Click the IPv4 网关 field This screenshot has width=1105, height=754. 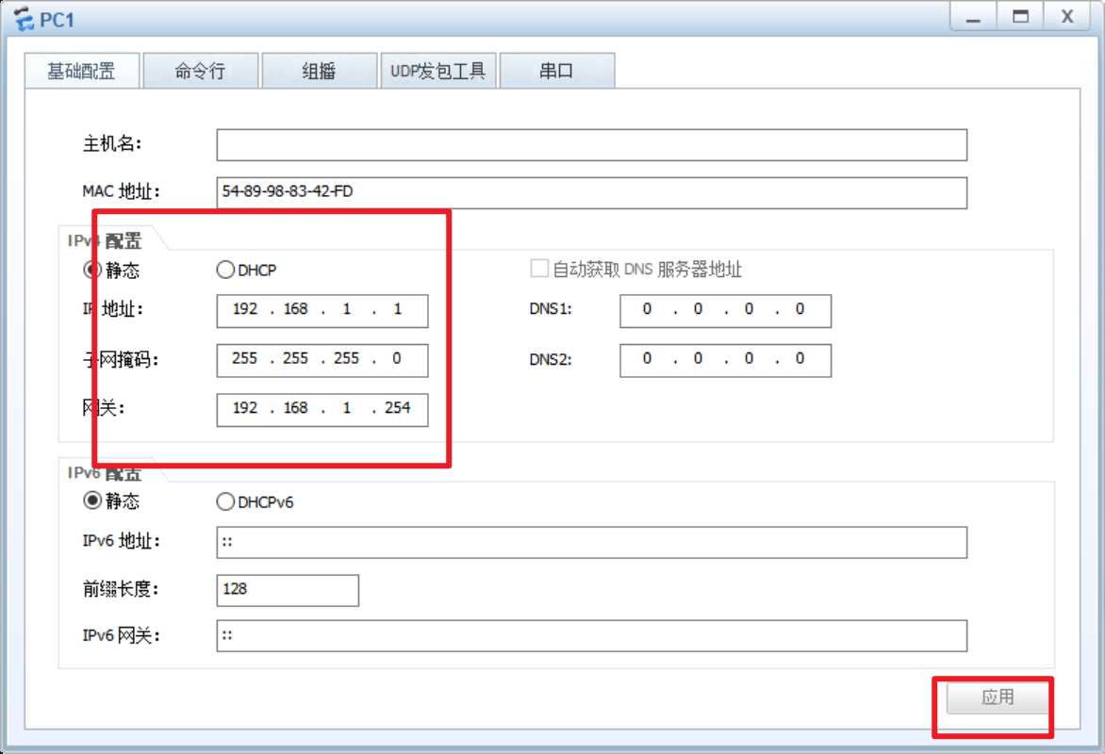[322, 409]
